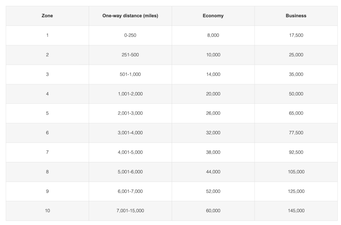
Task: Click the Economy column header
Action: [x=213, y=16]
